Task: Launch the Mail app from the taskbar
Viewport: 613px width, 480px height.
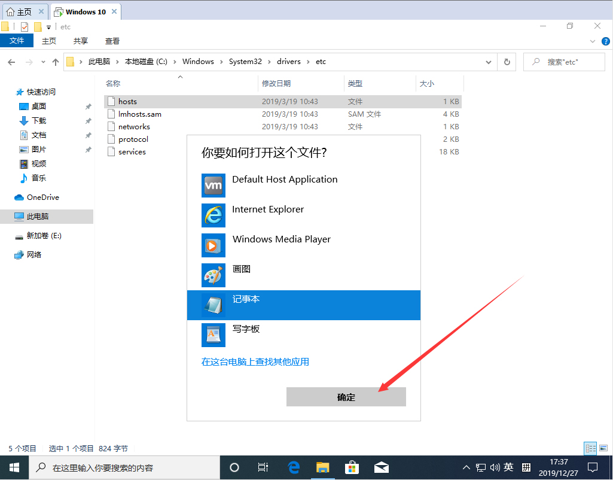Action: (381, 467)
